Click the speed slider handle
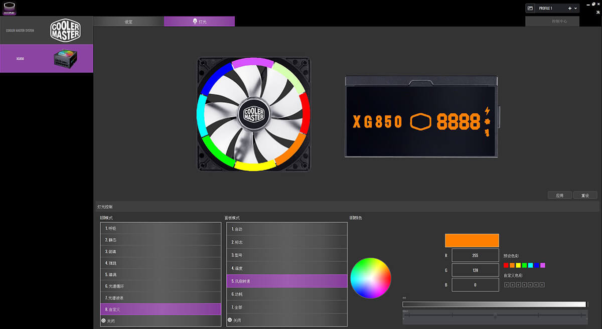602x329 pixels. coord(495,315)
